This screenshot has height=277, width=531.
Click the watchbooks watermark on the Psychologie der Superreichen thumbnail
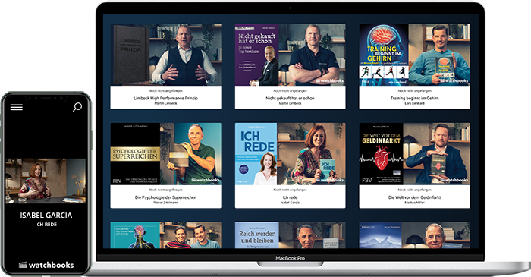[206, 180]
